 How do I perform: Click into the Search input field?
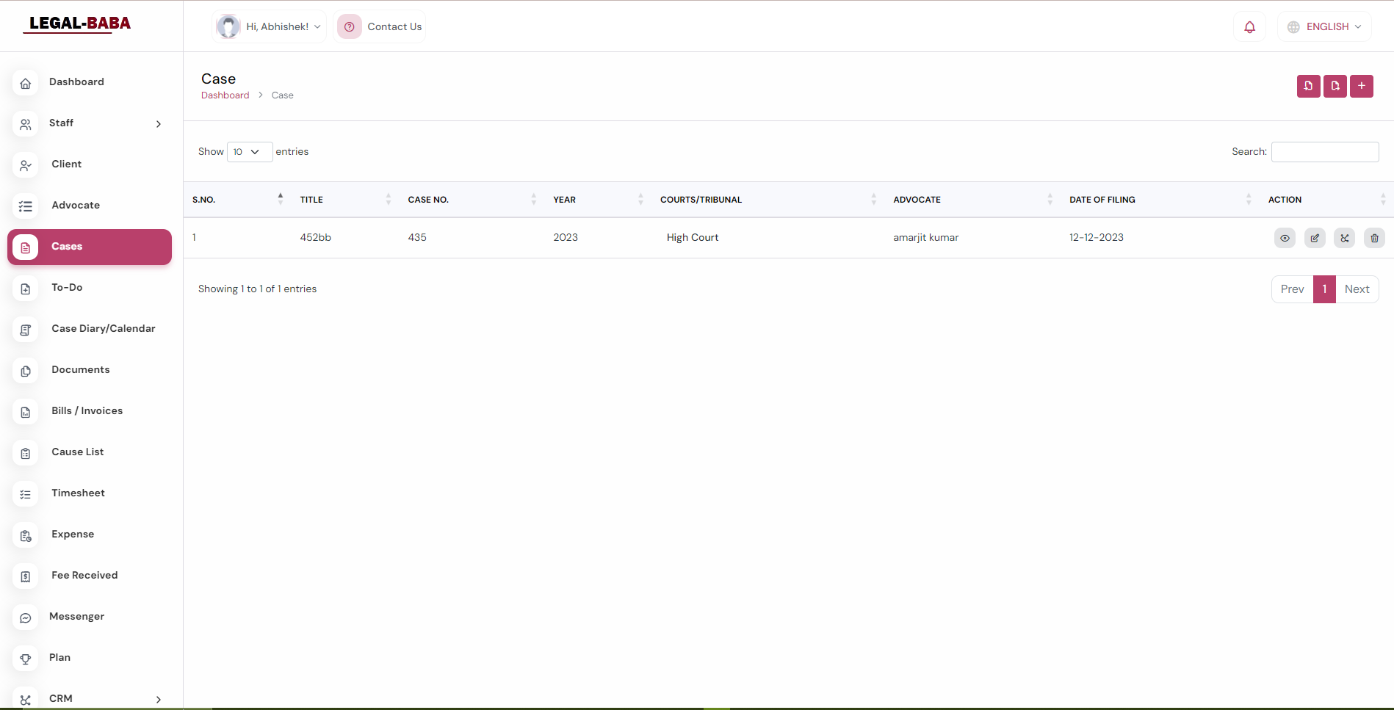coord(1324,152)
